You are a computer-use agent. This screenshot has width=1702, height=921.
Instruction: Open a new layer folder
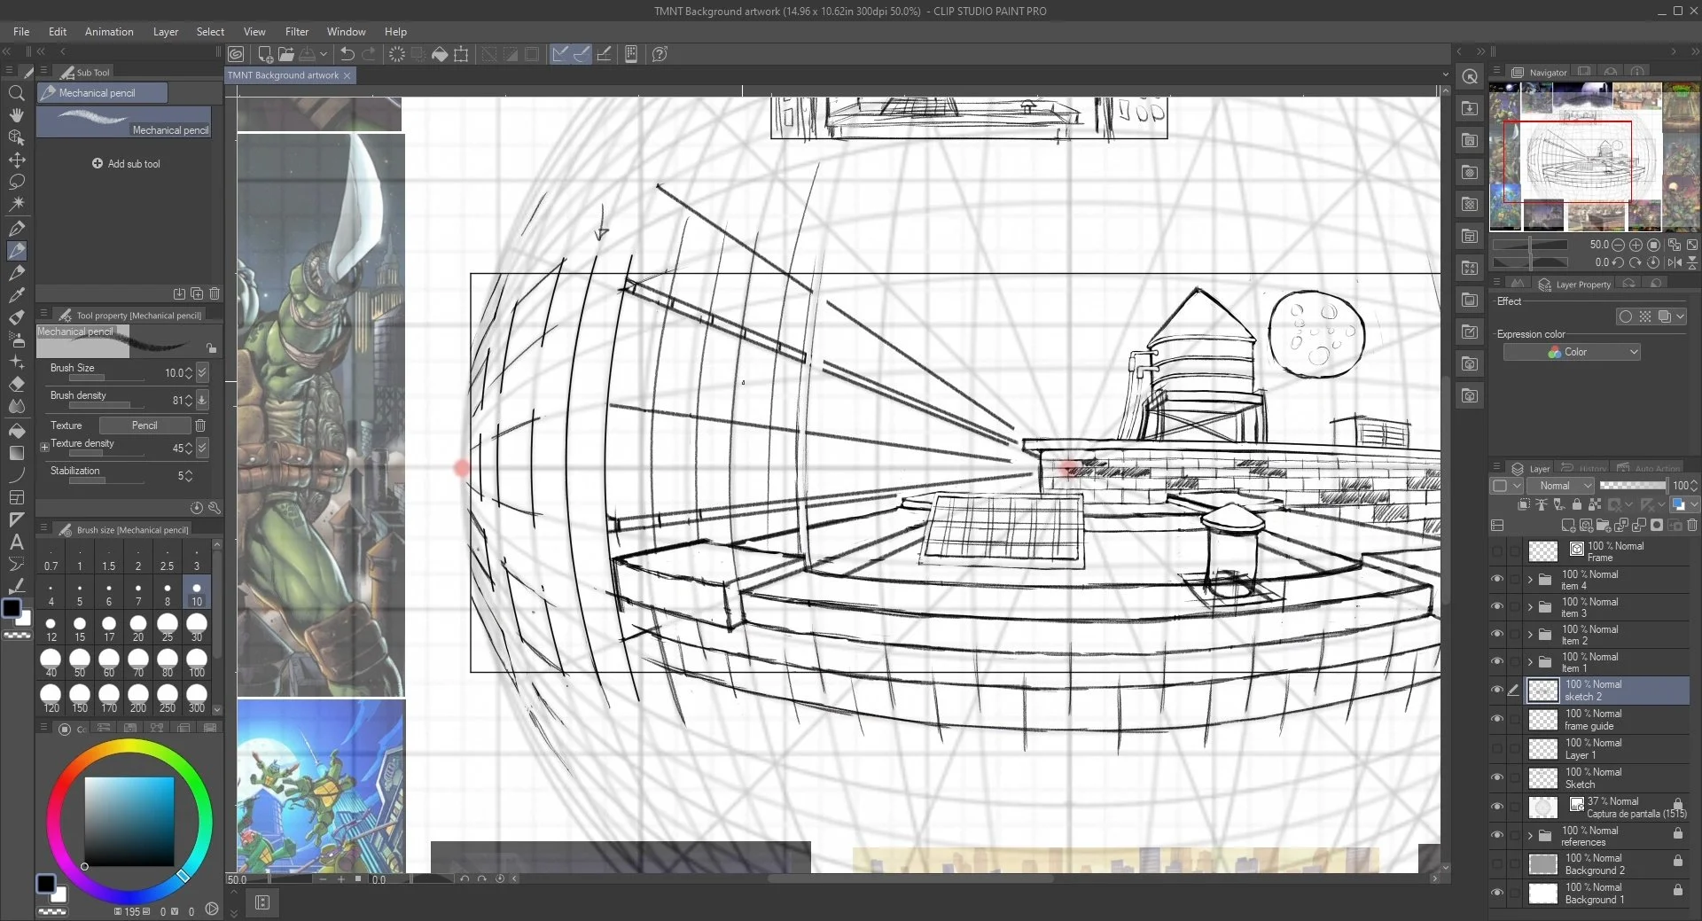[x=1603, y=526]
